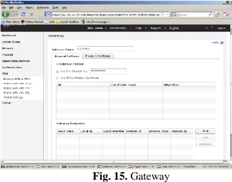Click the Afghanistan flag item in status bar
Viewport: 232px width, 182px height.
click(17, 166)
